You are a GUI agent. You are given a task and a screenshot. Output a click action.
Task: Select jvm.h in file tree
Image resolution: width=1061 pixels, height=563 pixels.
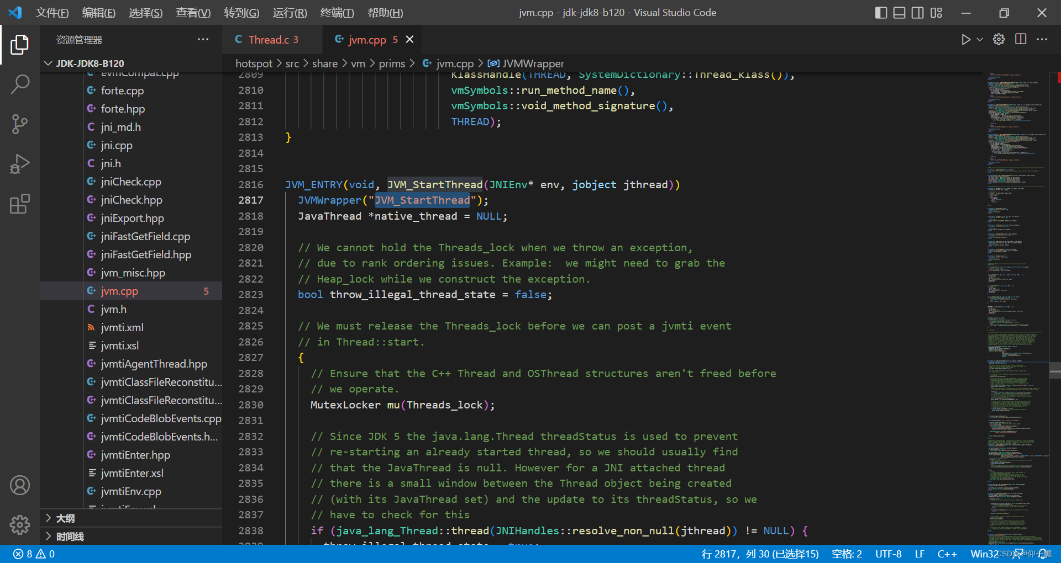pos(131,309)
